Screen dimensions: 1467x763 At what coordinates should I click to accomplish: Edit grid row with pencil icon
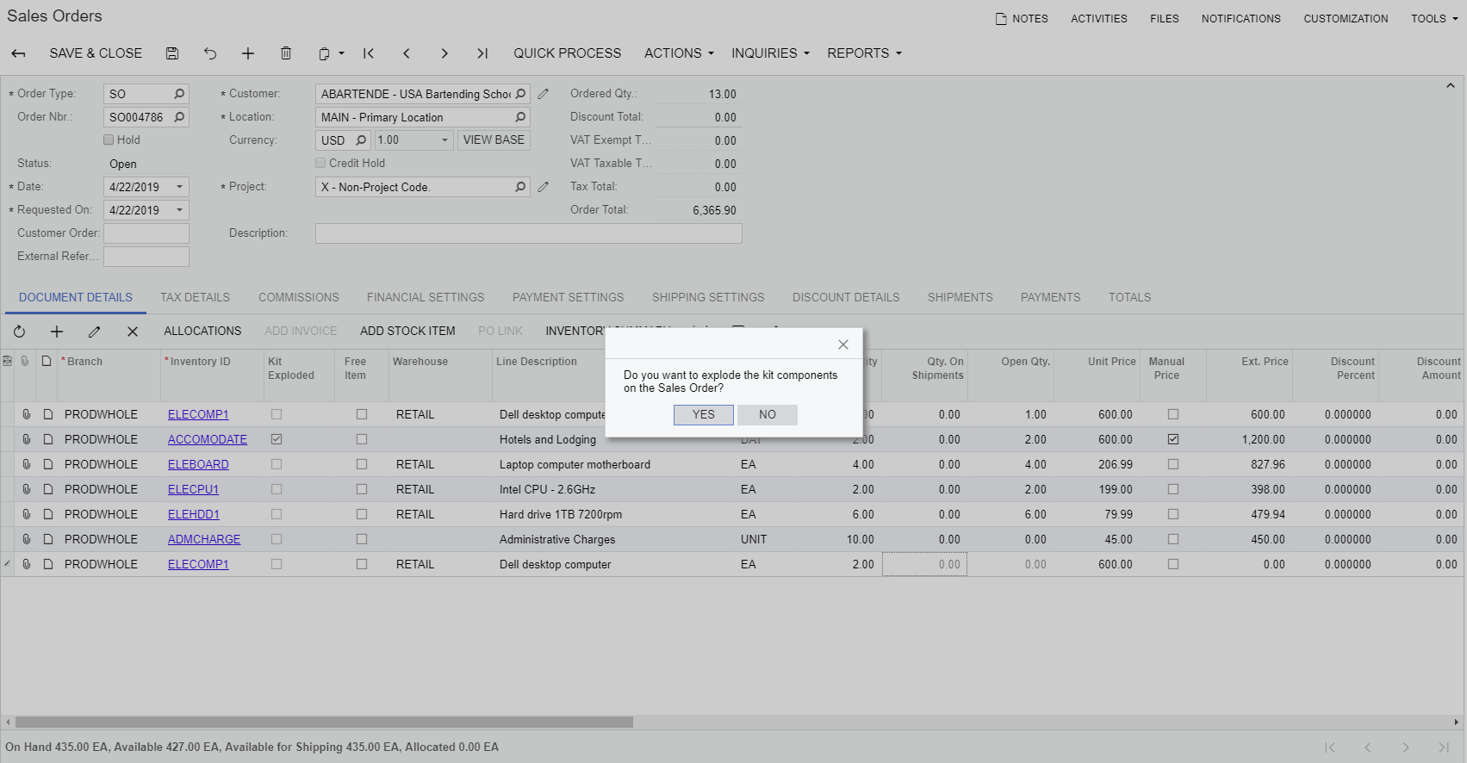(x=95, y=332)
